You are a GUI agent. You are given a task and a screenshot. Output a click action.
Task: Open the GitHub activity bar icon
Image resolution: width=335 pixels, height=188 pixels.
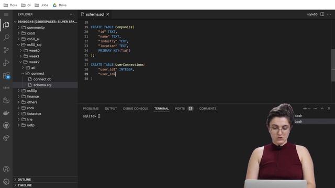click(6, 125)
